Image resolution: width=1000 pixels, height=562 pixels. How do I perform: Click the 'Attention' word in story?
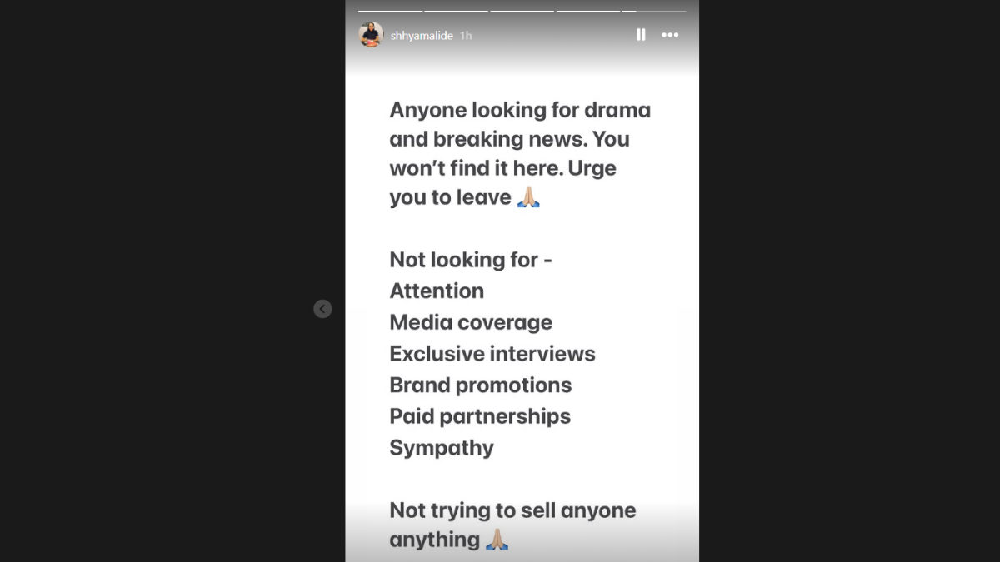click(x=437, y=291)
